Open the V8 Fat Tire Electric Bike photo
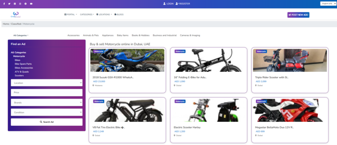This screenshot has width=337, height=145. click(x=127, y=110)
